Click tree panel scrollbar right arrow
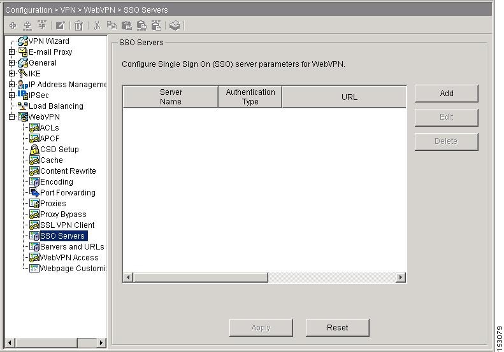 pos(101,342)
